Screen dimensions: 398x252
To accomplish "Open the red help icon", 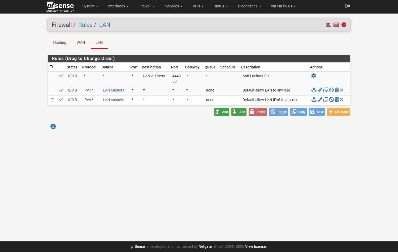I will pos(344,25).
